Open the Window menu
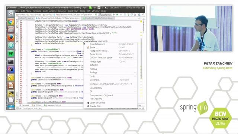The width and height of the screenshot is (238, 134). point(96,11)
